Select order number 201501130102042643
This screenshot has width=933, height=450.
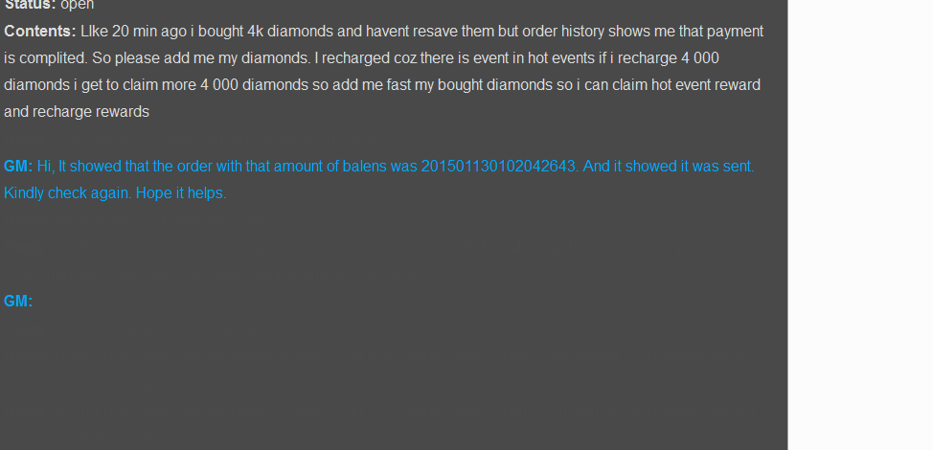click(x=498, y=167)
